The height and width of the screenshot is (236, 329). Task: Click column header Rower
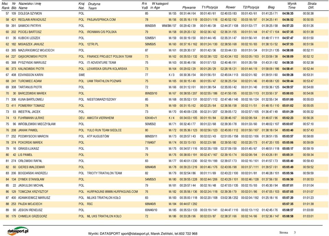point(230,7)
